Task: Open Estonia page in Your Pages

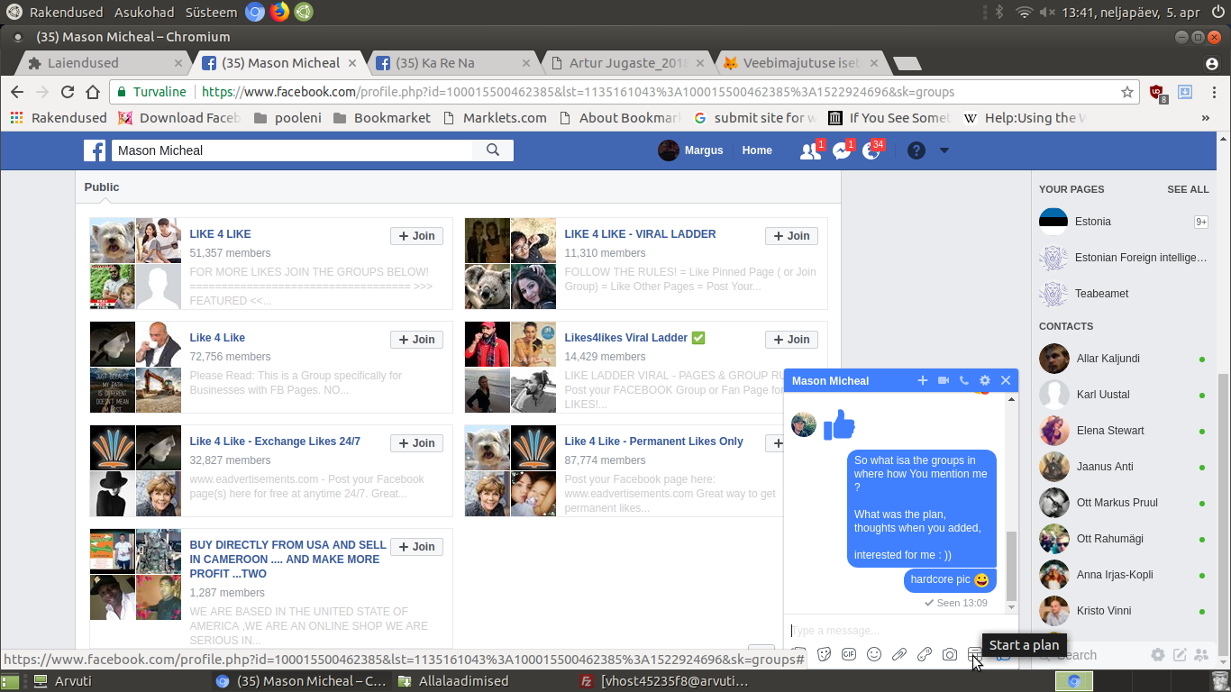Action: point(1123,222)
